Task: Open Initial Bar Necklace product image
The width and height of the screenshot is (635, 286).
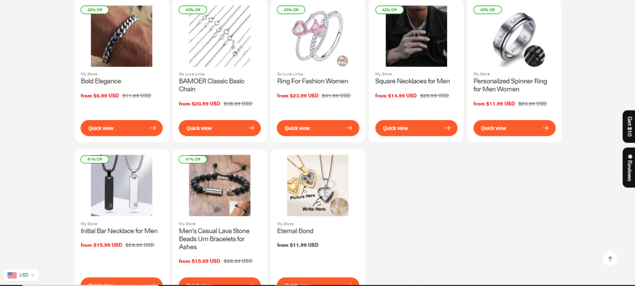Action: click(x=122, y=186)
